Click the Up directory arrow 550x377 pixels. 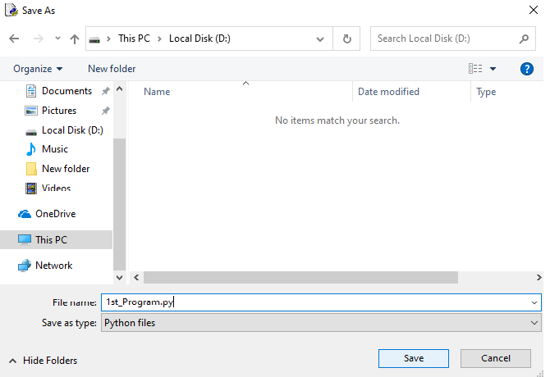pyautogui.click(x=75, y=39)
